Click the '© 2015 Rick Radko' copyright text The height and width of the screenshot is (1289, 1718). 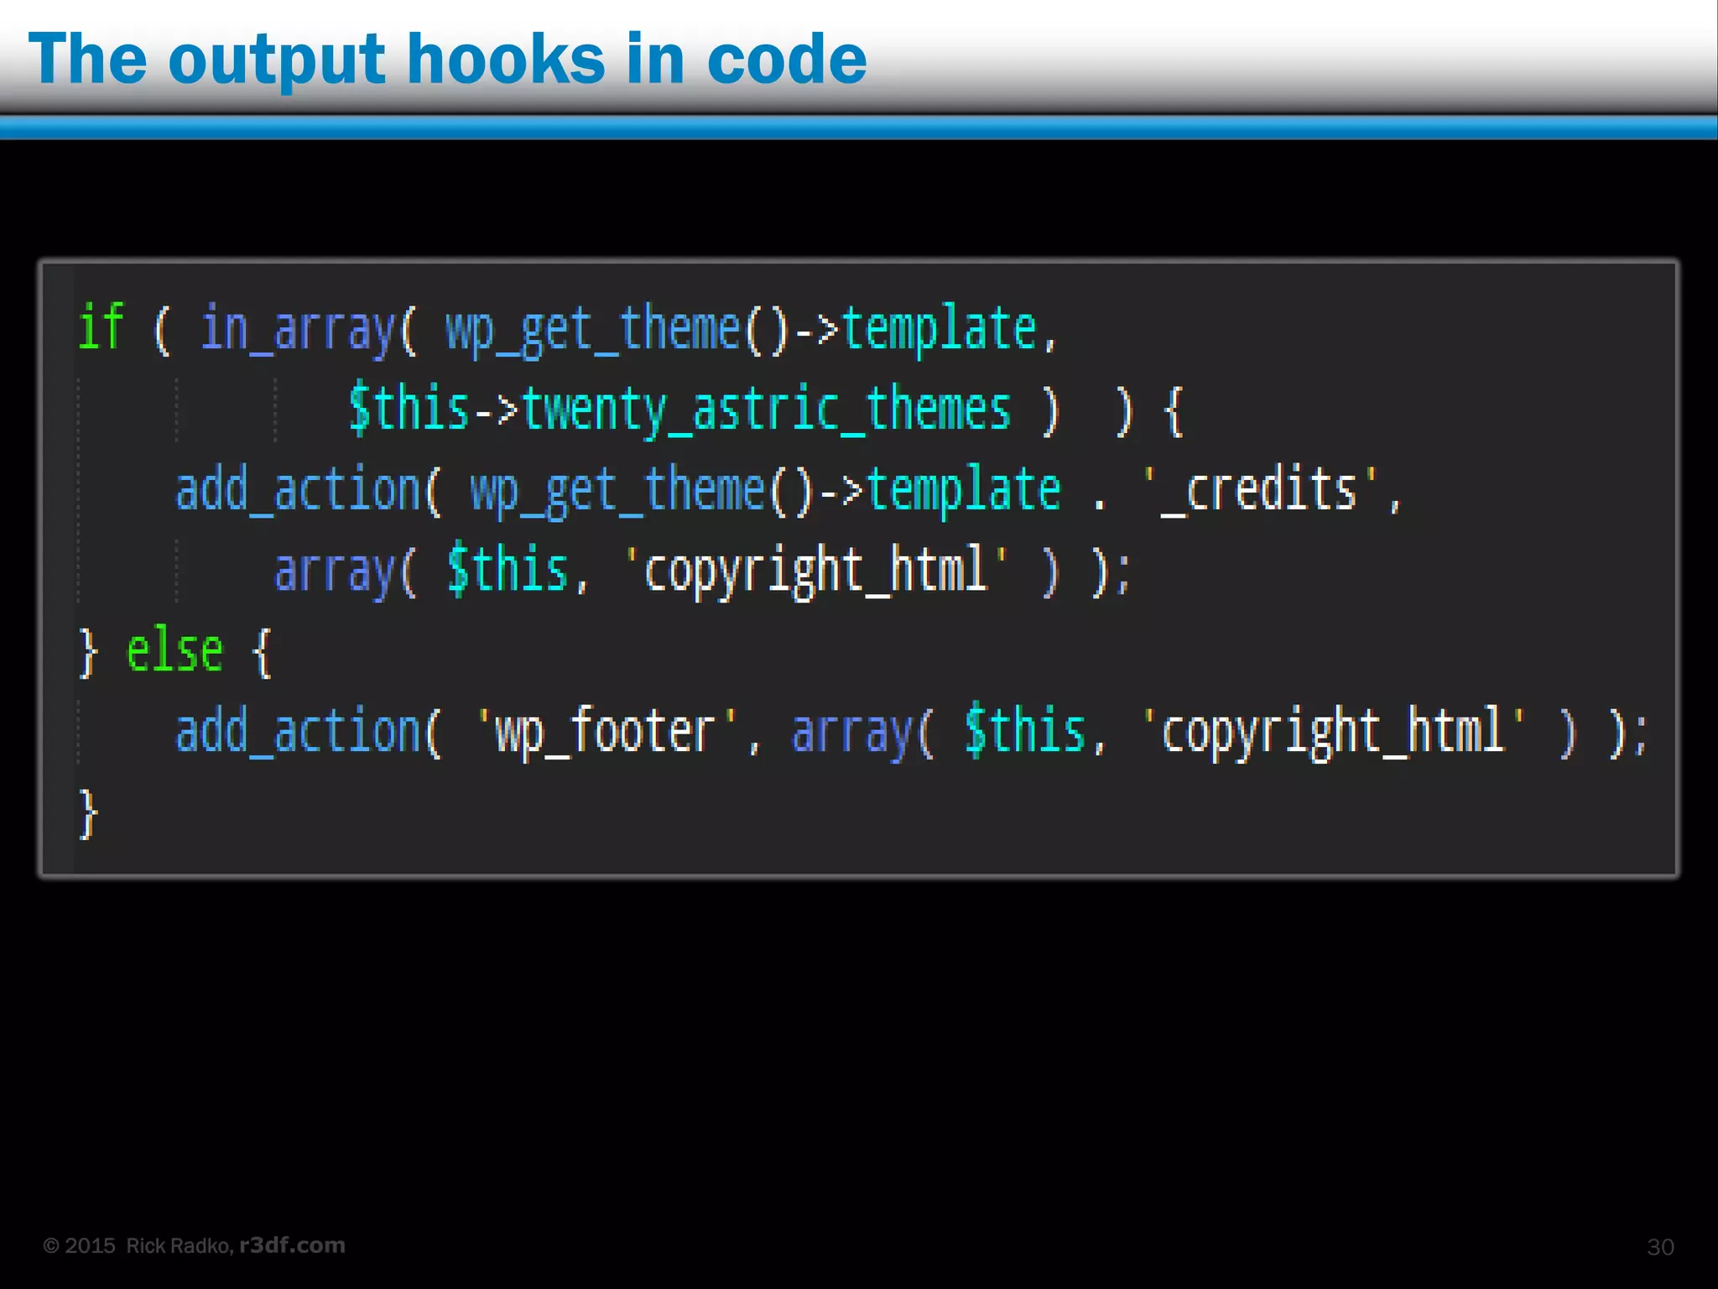click(x=138, y=1245)
